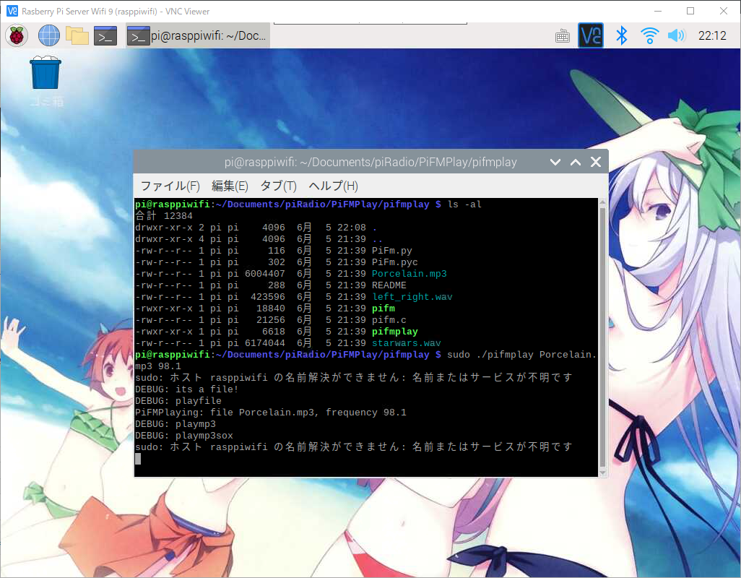Open the ヘルプ(H) menu in terminal

[x=333, y=186]
